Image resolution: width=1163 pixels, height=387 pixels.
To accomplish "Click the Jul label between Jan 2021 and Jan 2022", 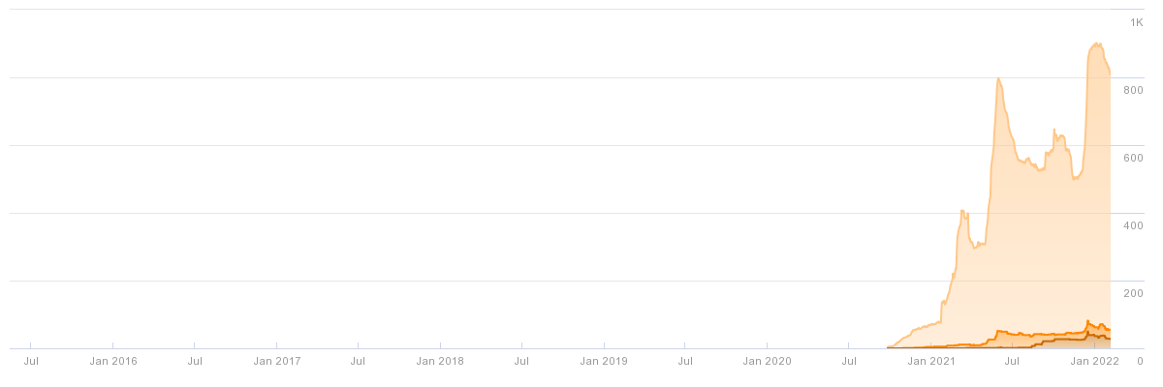I will point(1013,361).
